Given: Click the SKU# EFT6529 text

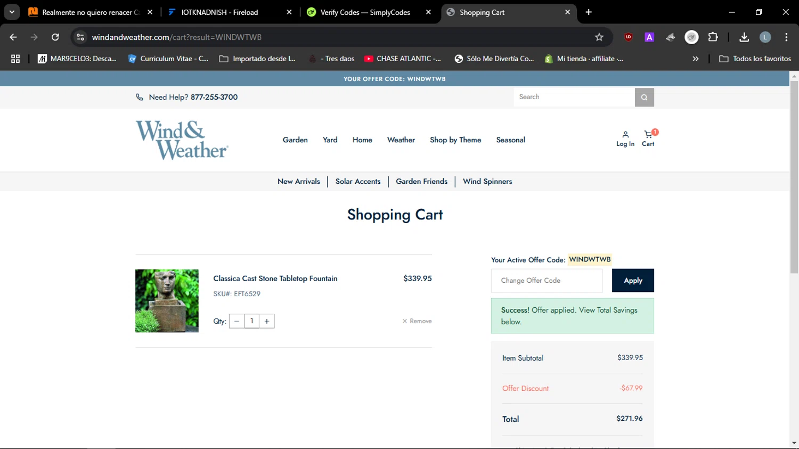Looking at the screenshot, I should tap(237, 294).
